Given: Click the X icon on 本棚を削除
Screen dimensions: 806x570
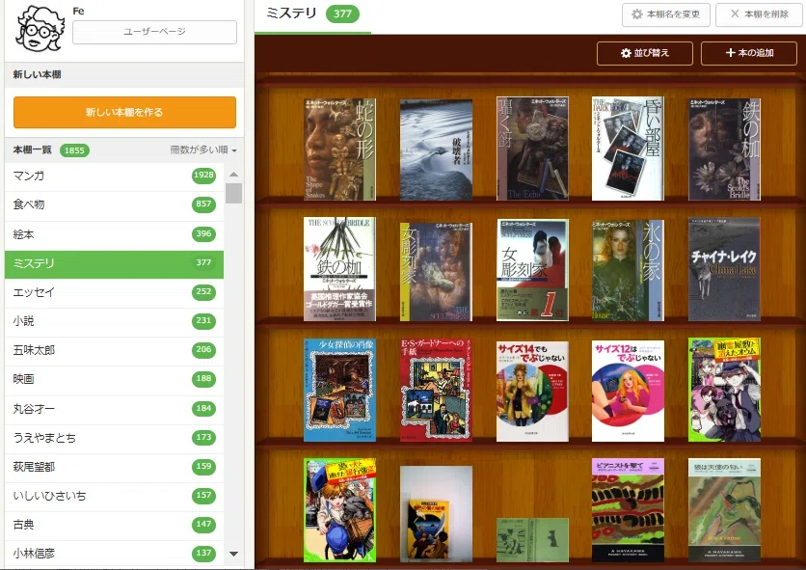Looking at the screenshot, I should [x=735, y=14].
